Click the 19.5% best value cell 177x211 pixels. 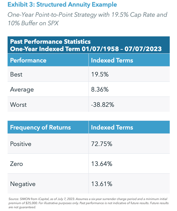[x=100, y=75]
